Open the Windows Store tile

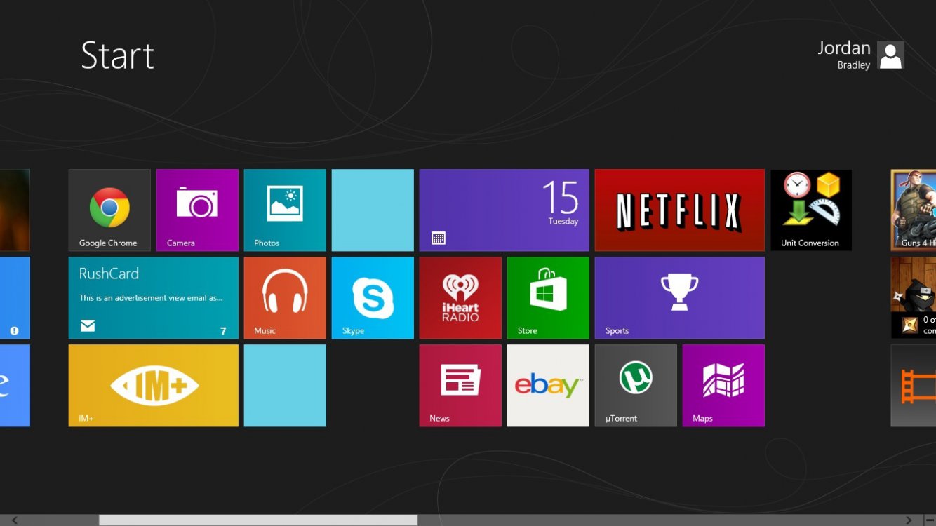548,297
